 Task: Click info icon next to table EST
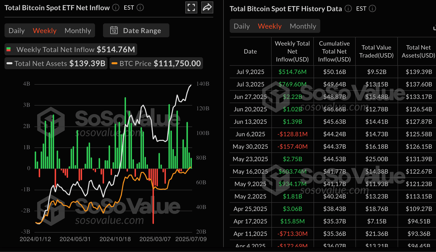372,9
